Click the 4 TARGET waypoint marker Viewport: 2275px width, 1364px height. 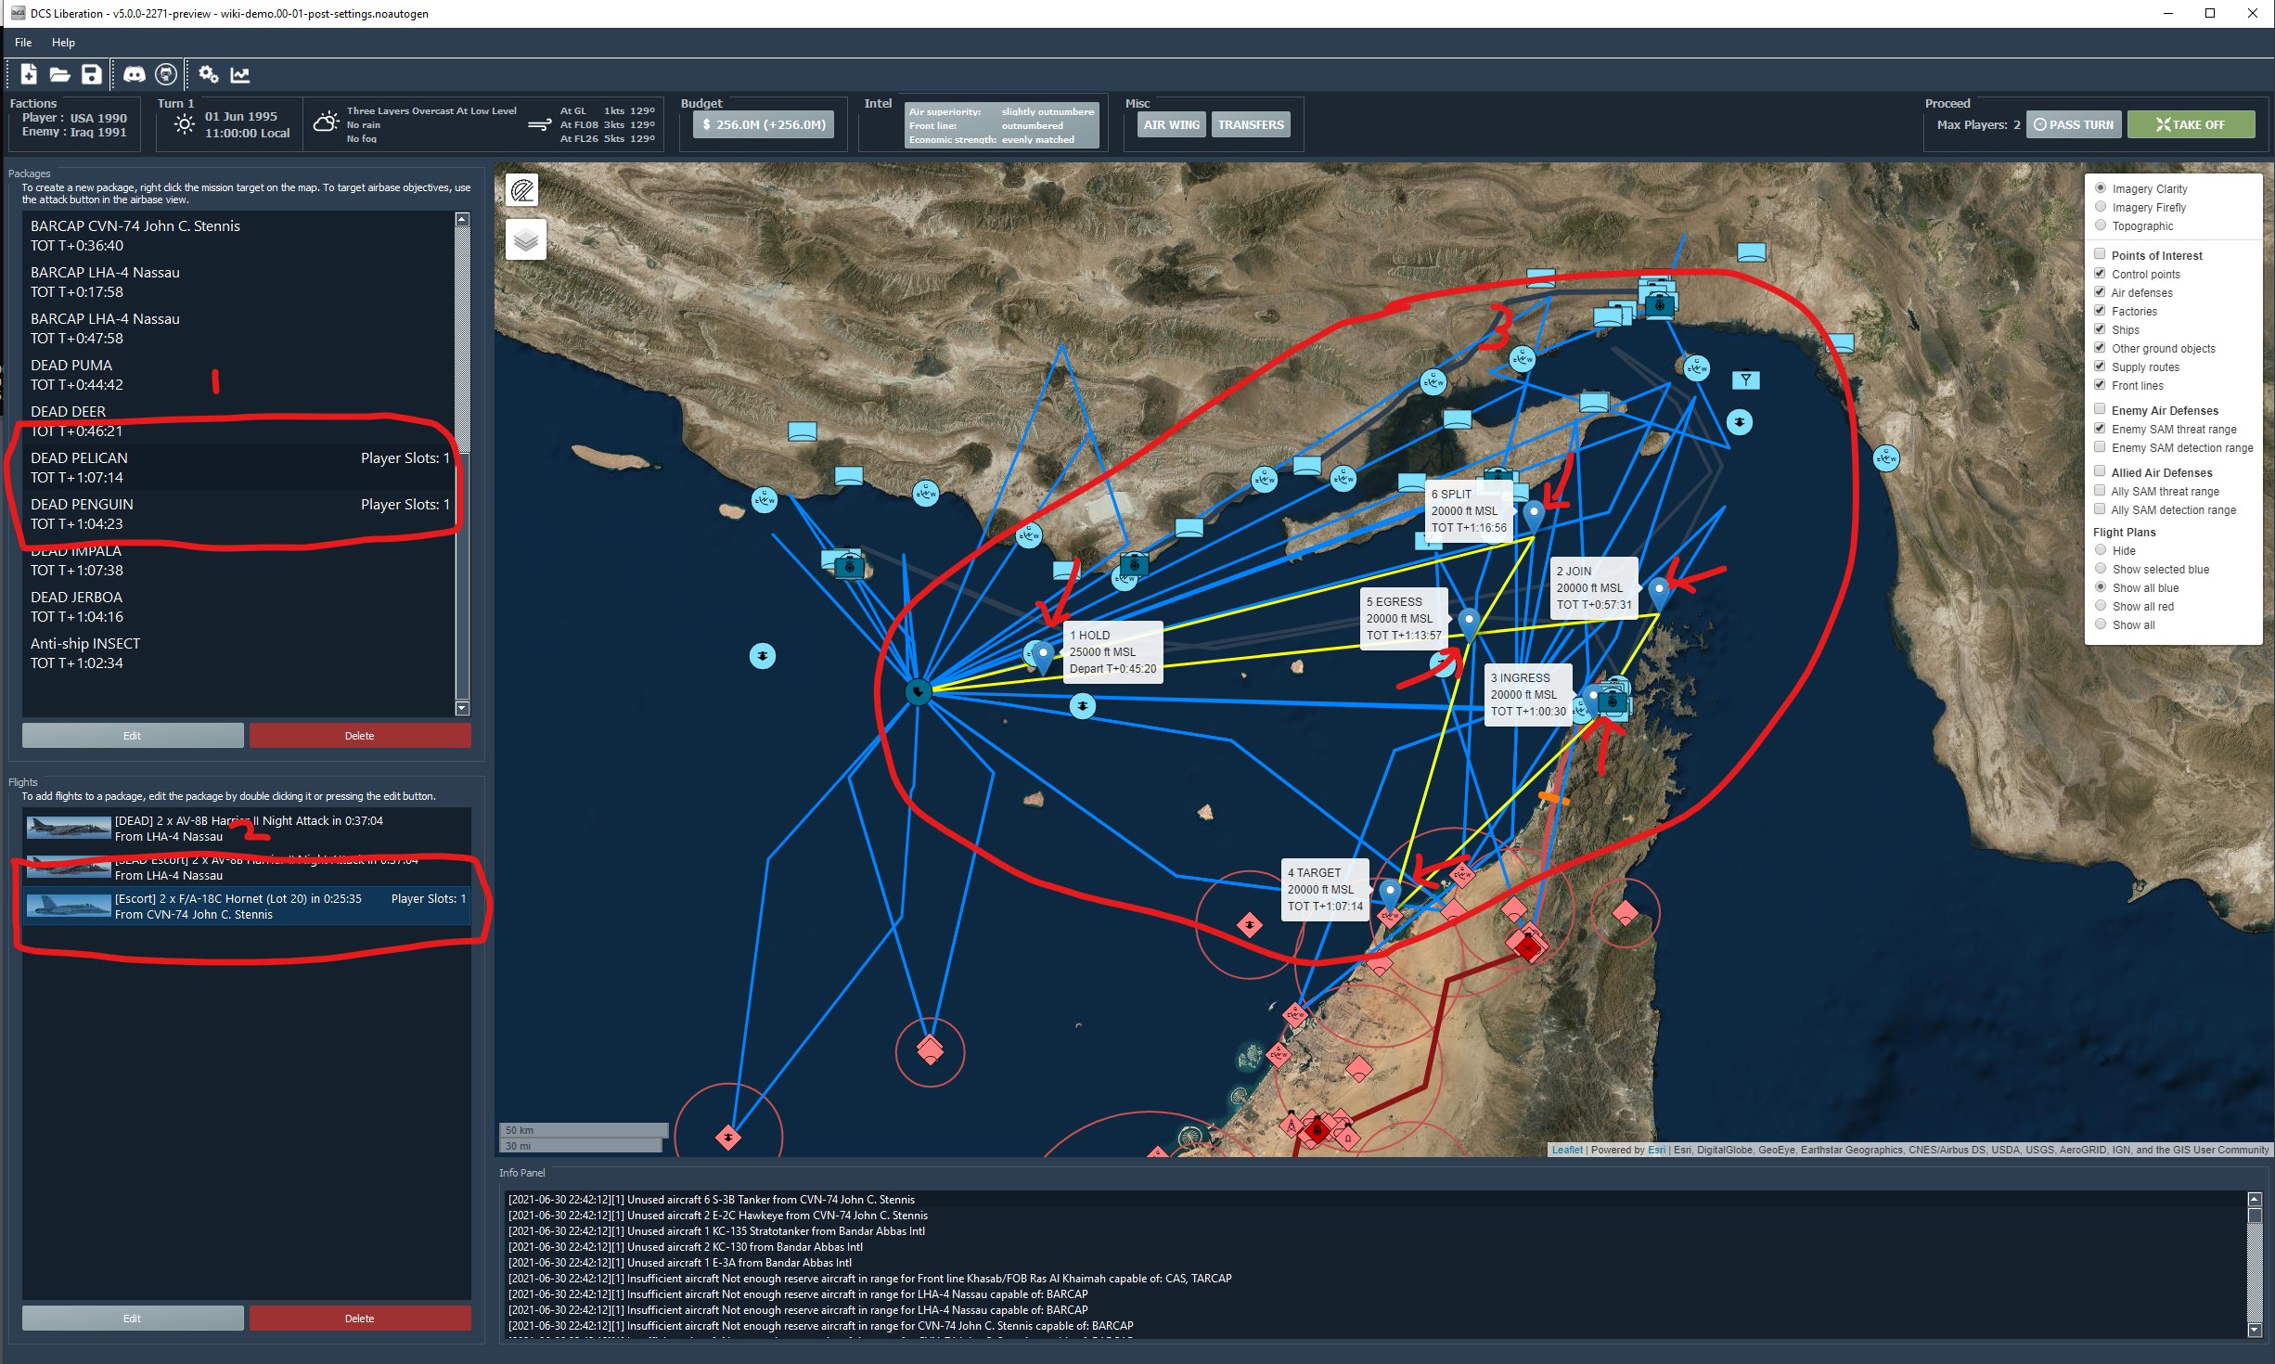coord(1389,894)
